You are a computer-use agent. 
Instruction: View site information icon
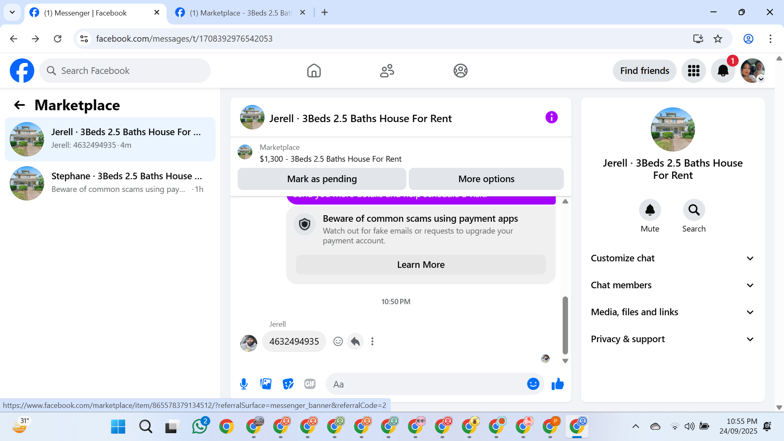[84, 39]
